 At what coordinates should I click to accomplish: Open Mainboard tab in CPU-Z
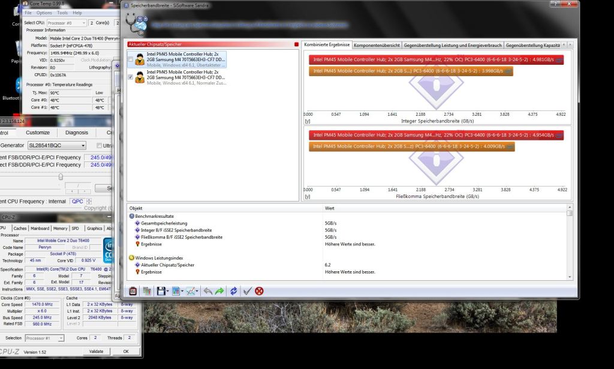pyautogui.click(x=40, y=229)
